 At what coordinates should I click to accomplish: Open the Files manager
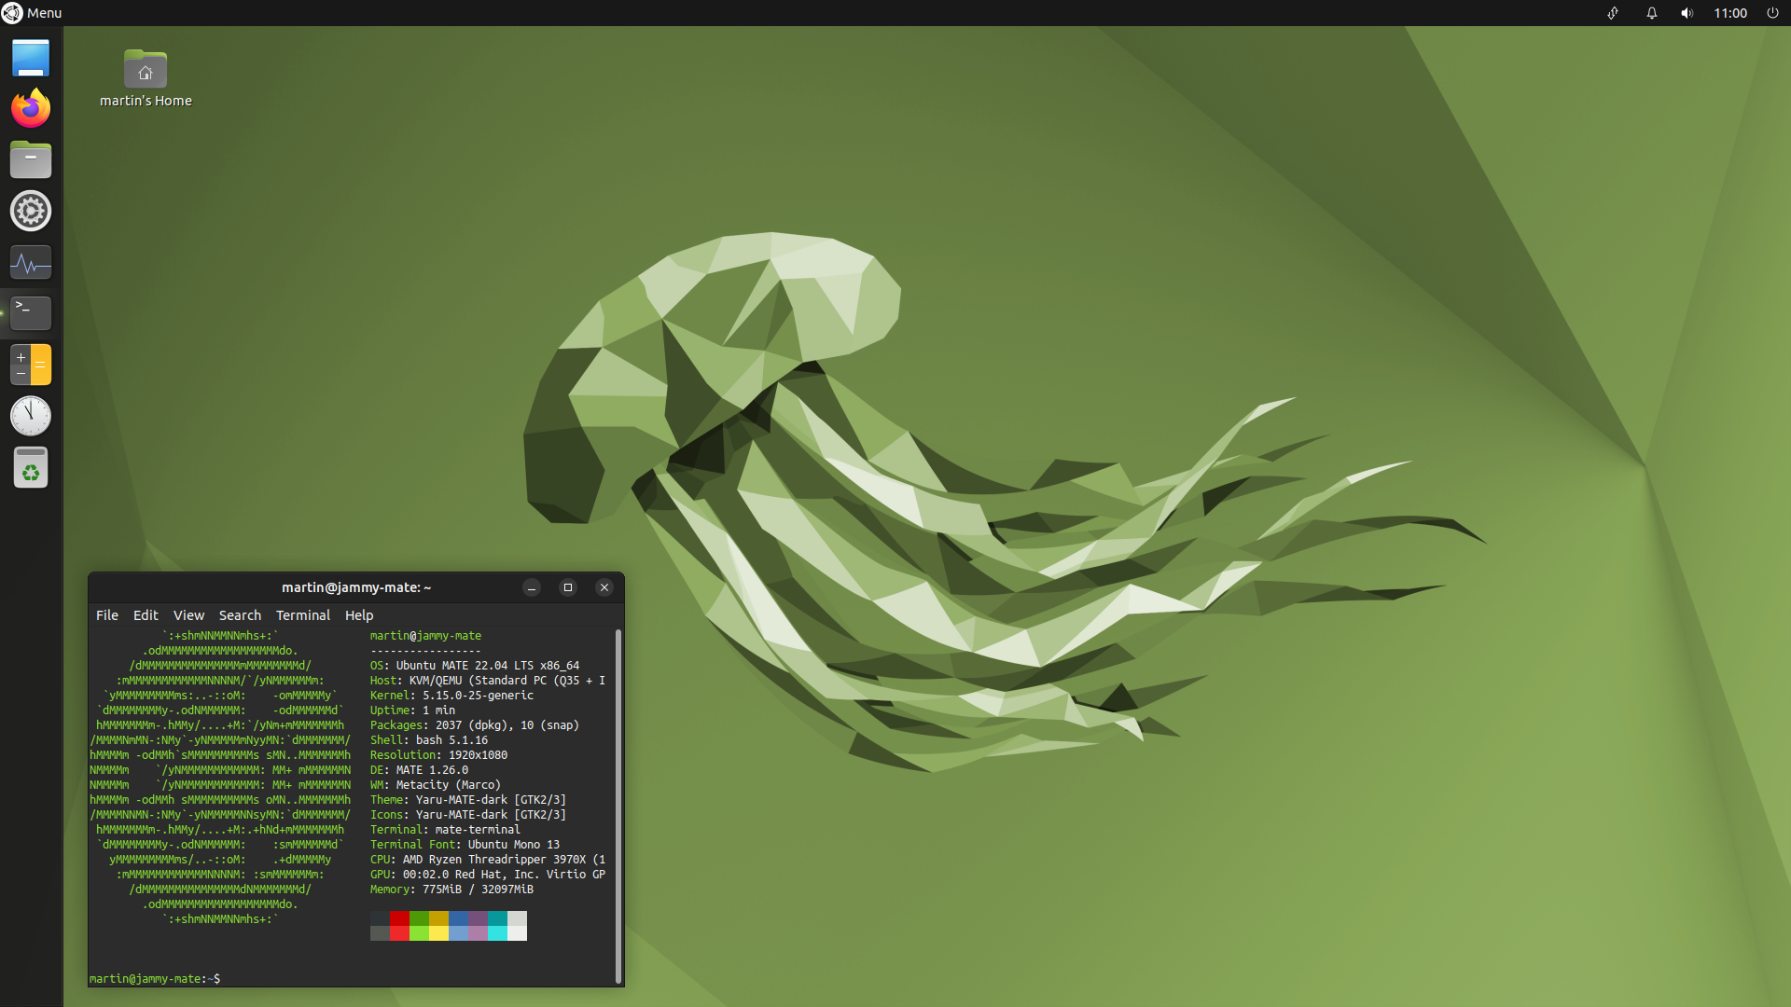30,159
